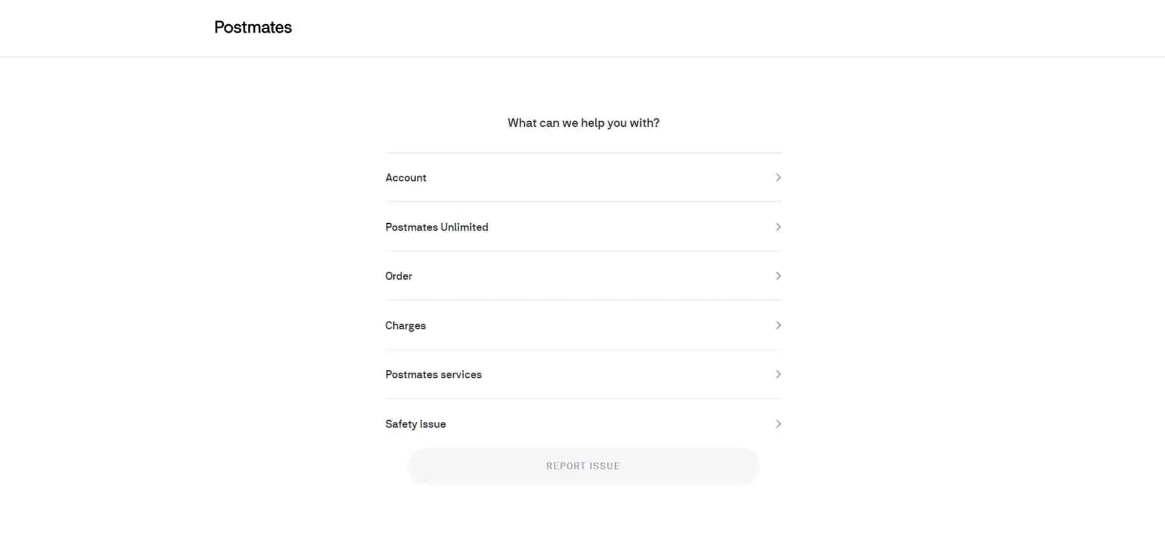
Task: Open the Postmates services help category
Action: pos(433,374)
